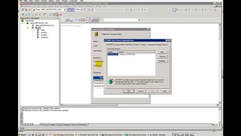Open the Validate output tab

tap(52, 125)
